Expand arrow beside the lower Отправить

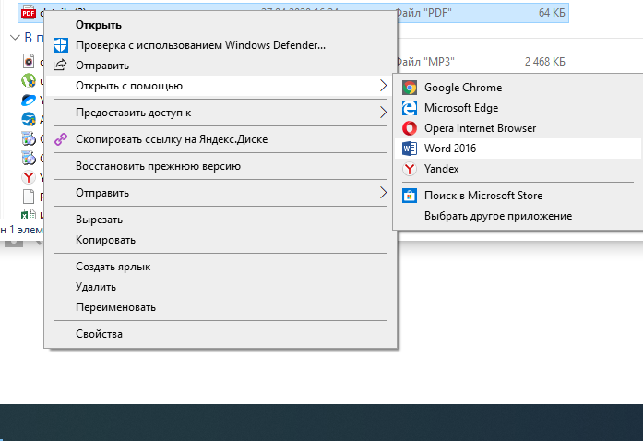pyautogui.click(x=383, y=193)
